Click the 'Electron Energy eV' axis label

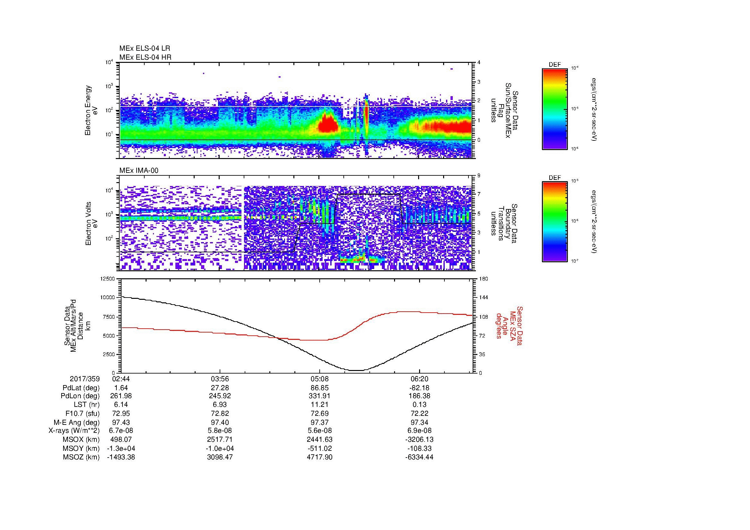coord(91,110)
